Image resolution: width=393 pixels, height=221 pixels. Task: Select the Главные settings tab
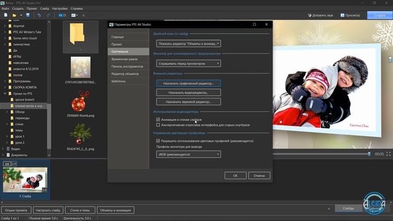[128, 37]
